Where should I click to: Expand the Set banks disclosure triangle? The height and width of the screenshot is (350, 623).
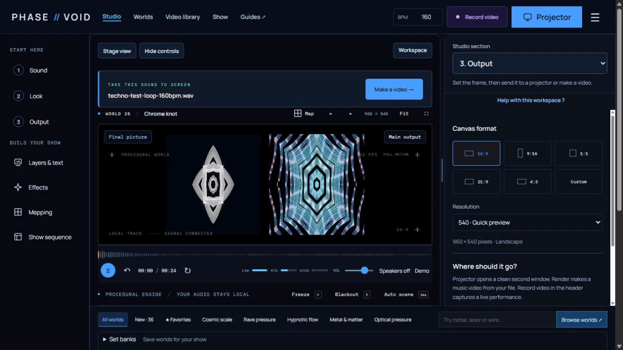pyautogui.click(x=105, y=339)
